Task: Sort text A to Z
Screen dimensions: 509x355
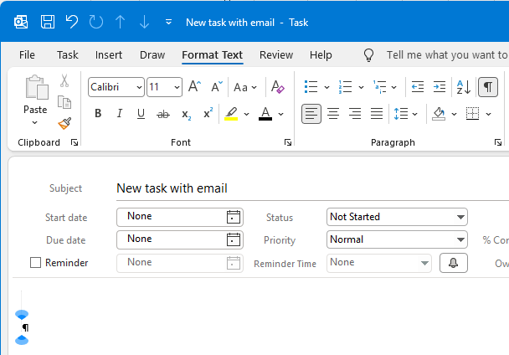Action: pyautogui.click(x=464, y=87)
